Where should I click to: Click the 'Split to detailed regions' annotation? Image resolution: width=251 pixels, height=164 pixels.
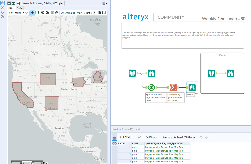(x=156, y=98)
